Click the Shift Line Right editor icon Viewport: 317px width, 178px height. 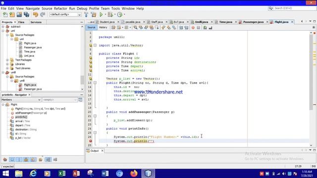[186, 28]
